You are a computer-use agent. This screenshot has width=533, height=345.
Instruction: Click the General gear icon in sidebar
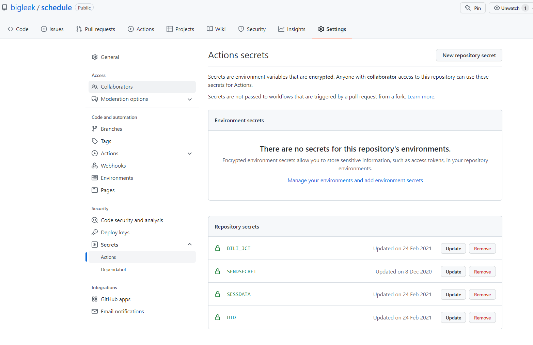coord(95,57)
